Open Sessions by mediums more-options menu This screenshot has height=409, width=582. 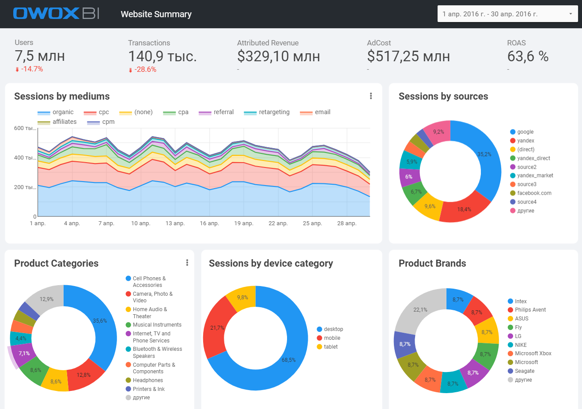tap(370, 96)
